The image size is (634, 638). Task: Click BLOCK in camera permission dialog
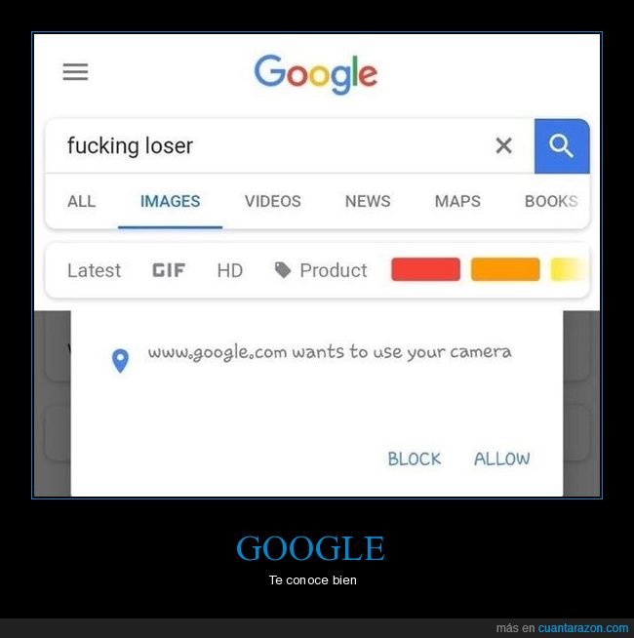tap(415, 459)
